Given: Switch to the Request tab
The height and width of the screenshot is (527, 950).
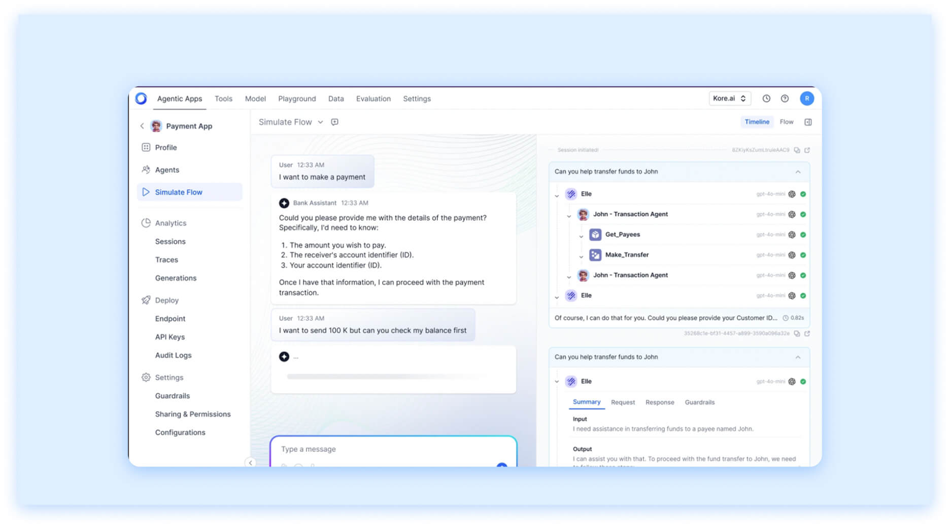Looking at the screenshot, I should pyautogui.click(x=623, y=402).
